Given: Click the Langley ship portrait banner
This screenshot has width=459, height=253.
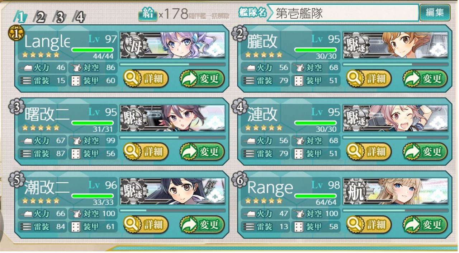Looking at the screenshot, I should coord(173,46).
